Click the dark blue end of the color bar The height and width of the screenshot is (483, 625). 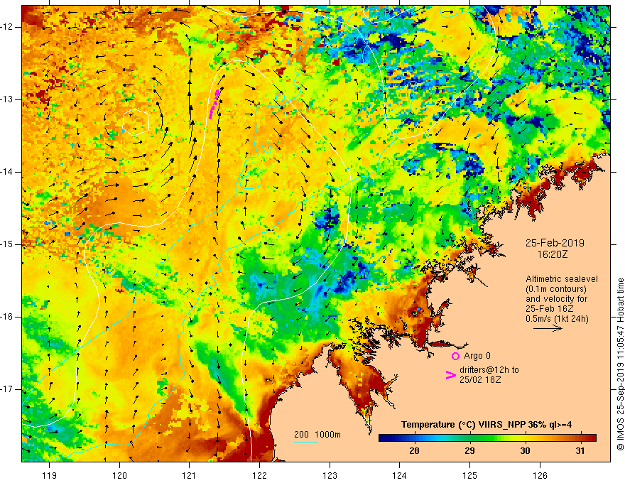(385, 438)
